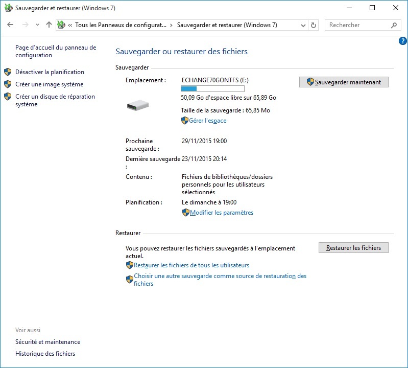Go up one level with up arrow
This screenshot has width=408, height=368.
click(x=49, y=25)
